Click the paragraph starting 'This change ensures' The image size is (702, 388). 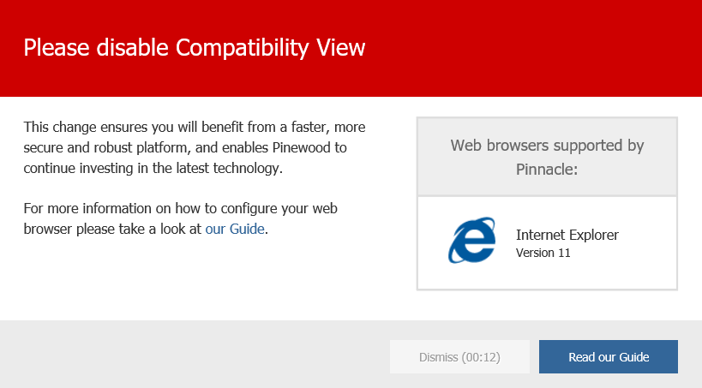195,147
